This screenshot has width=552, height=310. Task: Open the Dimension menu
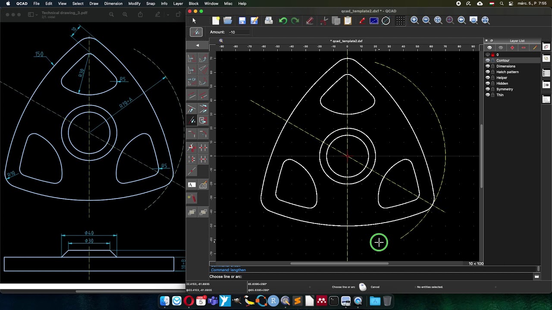(113, 3)
